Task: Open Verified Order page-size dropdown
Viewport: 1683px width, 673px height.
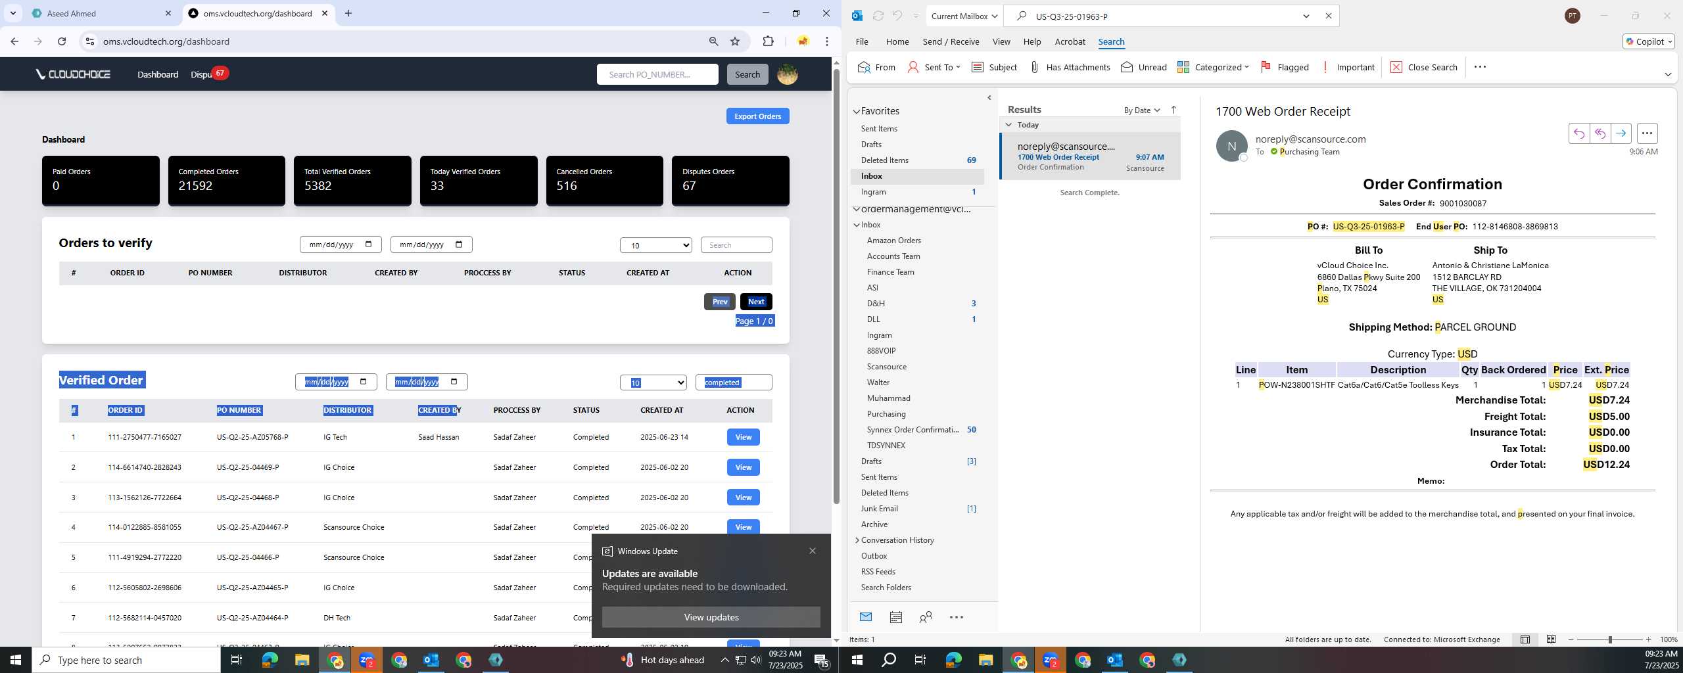Action: tap(653, 383)
